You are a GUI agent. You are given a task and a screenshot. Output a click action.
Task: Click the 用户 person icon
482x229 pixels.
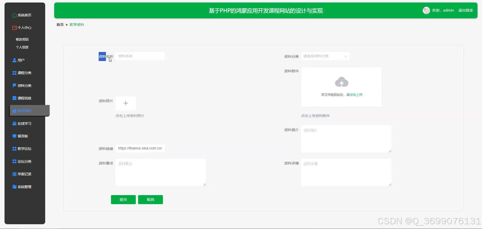coord(15,60)
